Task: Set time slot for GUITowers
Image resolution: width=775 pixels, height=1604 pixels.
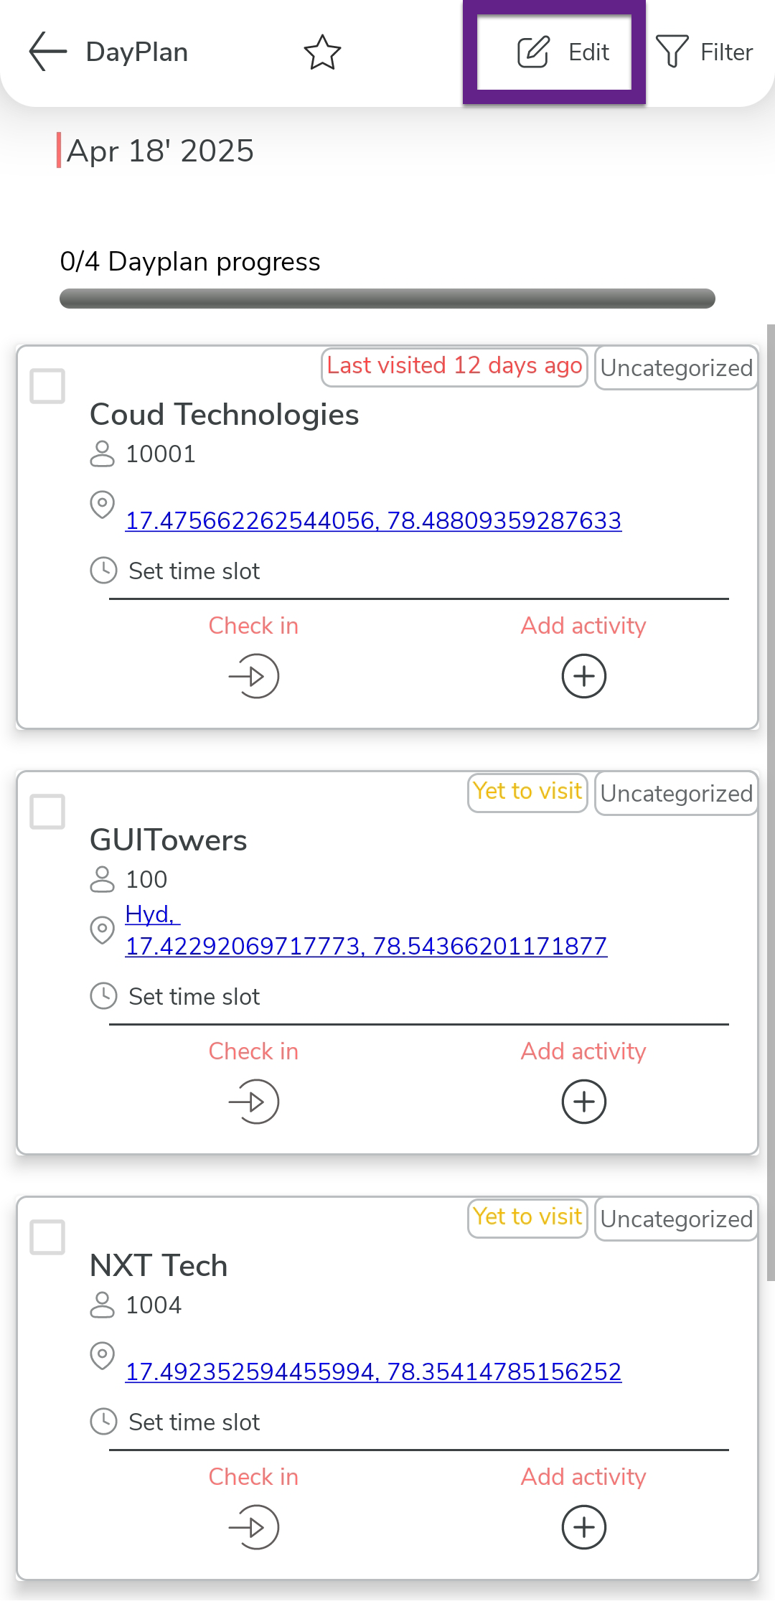Action: point(194,997)
